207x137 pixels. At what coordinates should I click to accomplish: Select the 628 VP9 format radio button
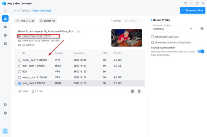click(20, 72)
